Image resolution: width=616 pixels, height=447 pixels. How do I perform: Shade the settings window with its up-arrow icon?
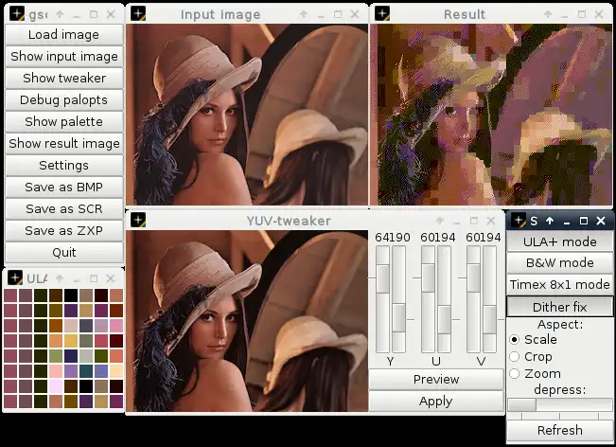click(x=550, y=221)
